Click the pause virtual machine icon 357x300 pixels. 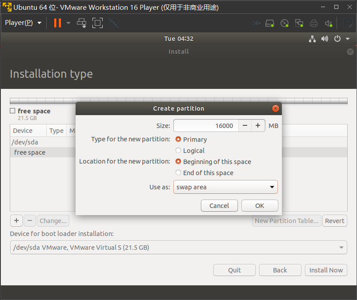pyautogui.click(x=57, y=23)
